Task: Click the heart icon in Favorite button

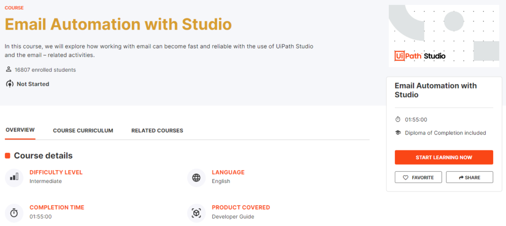Action: coord(406,177)
